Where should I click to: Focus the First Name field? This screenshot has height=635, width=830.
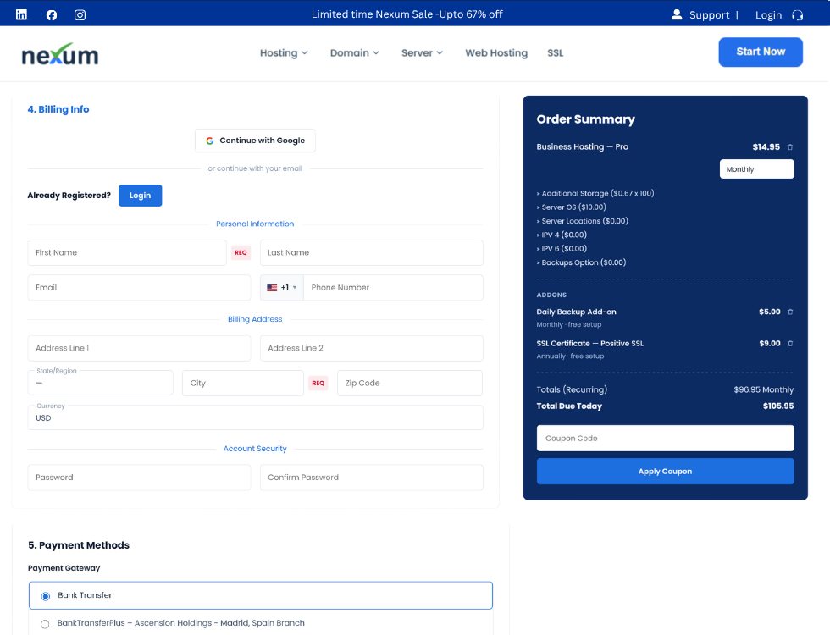coord(127,252)
